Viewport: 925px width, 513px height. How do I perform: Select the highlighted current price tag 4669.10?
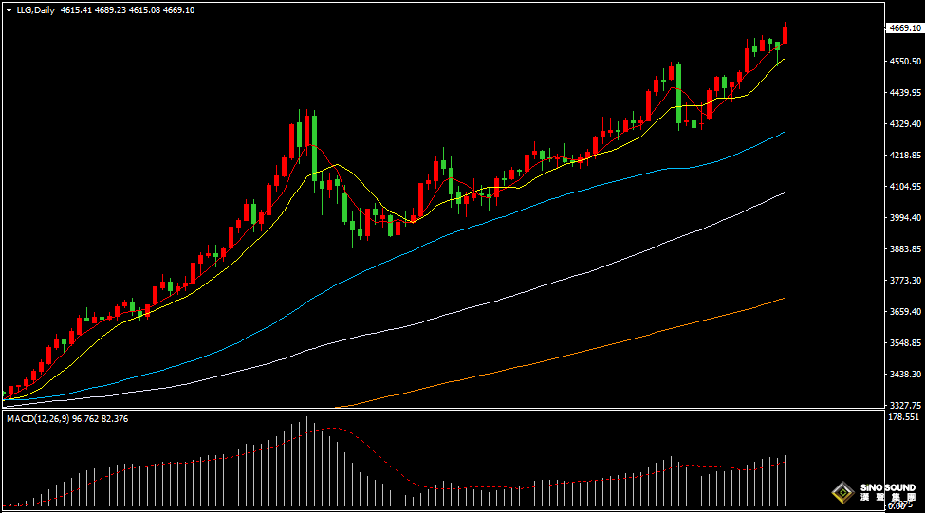click(x=903, y=28)
